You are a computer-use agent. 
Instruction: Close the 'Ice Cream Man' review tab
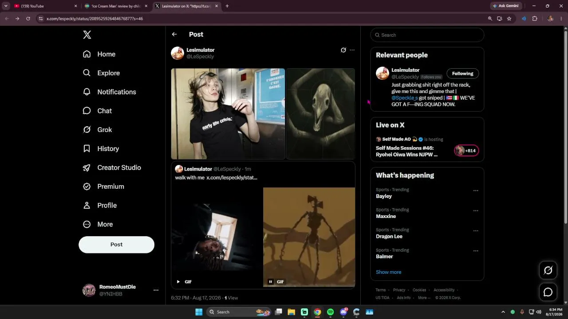[146, 6]
